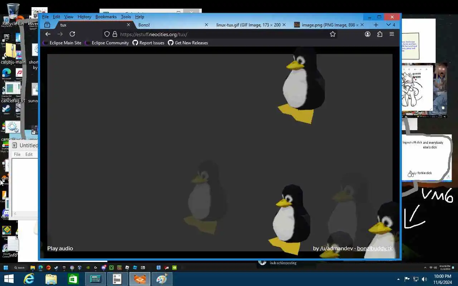Open the Windows Start button
Screen dimensions: 458x286
[9, 279]
